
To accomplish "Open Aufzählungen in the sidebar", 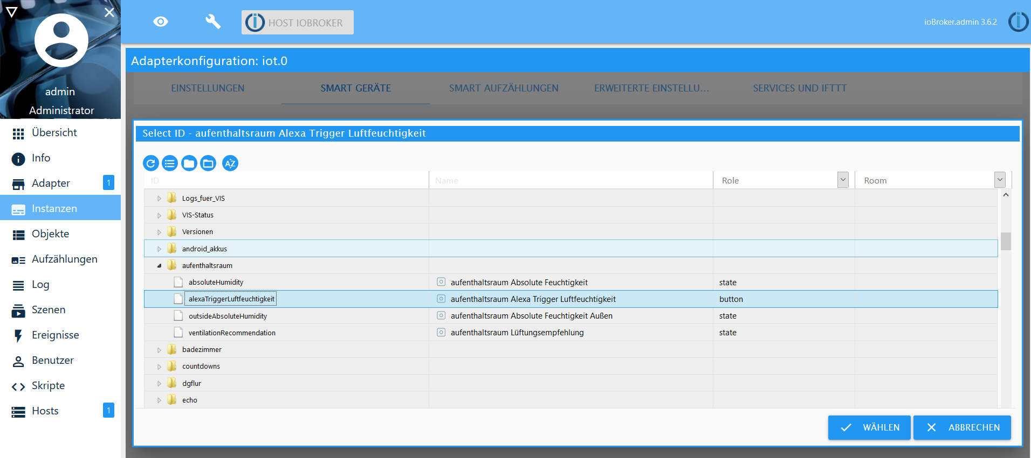I will (60, 259).
